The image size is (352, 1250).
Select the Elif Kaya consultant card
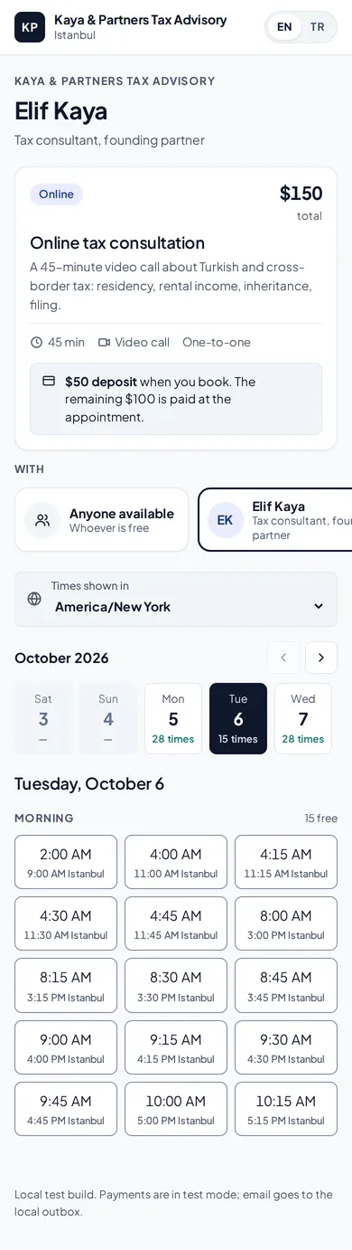click(x=275, y=520)
